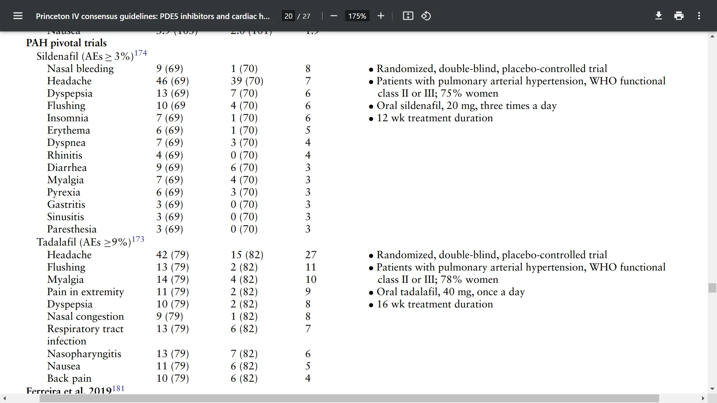The image size is (717, 403).
Task: Click the zoom in plus button
Action: 381,16
